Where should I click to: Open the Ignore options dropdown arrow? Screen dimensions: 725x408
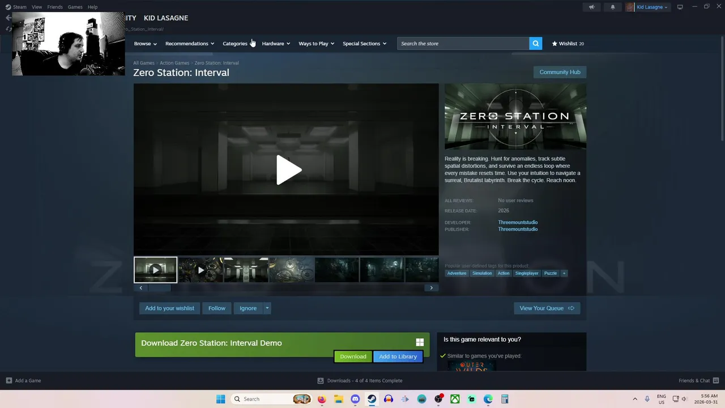coord(267,308)
